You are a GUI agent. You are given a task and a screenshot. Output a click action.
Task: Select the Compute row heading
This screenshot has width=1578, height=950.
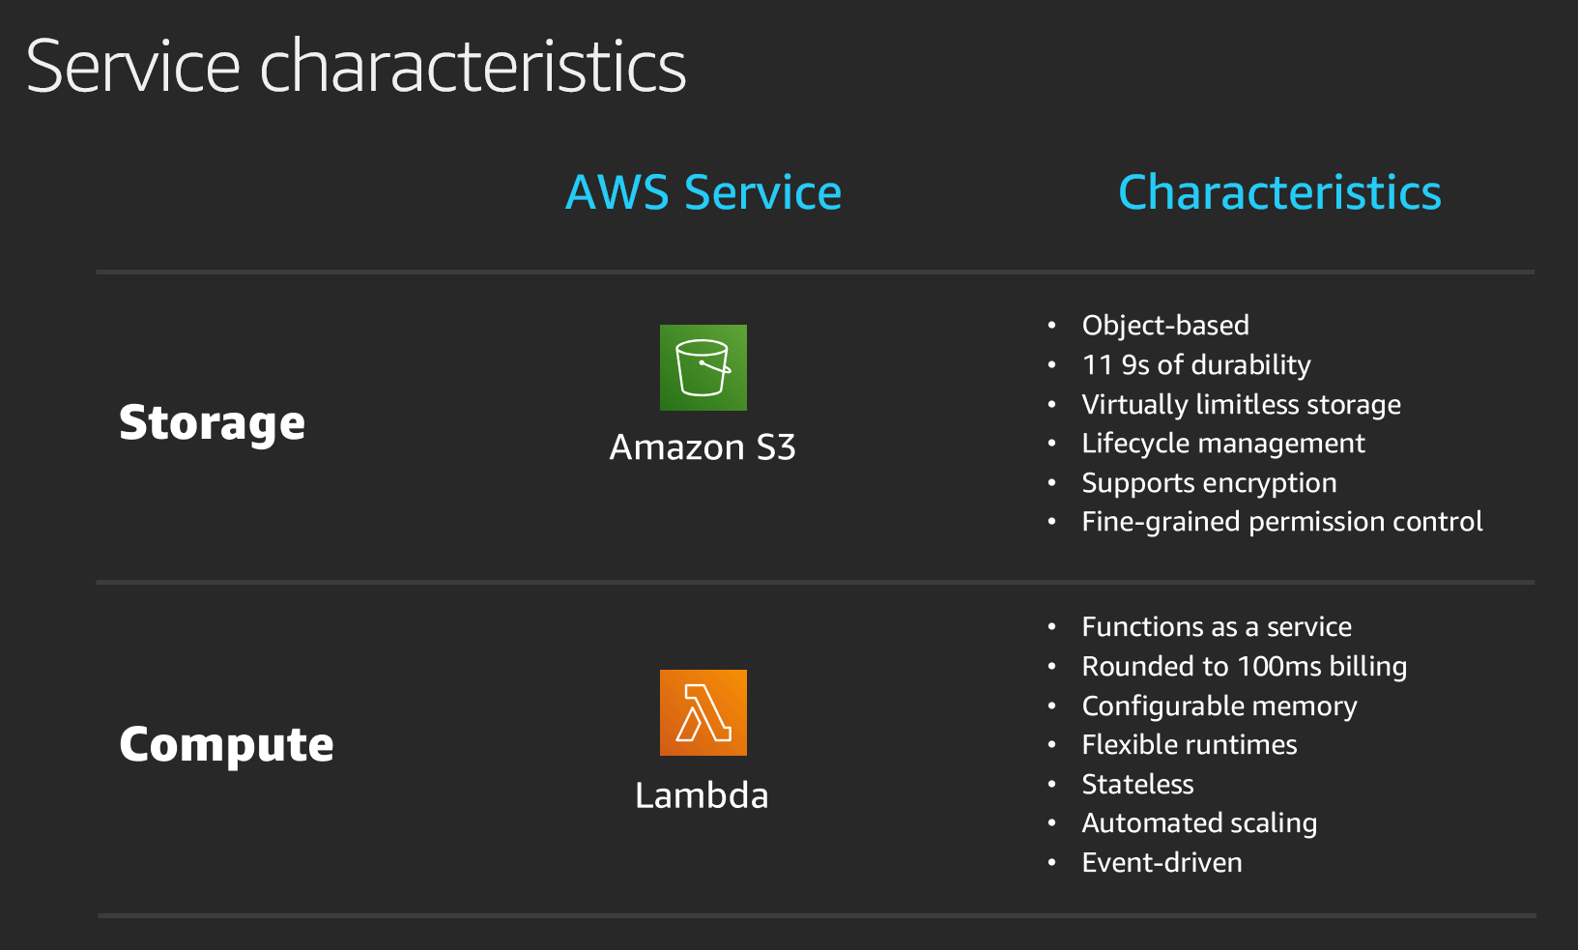coord(226,744)
